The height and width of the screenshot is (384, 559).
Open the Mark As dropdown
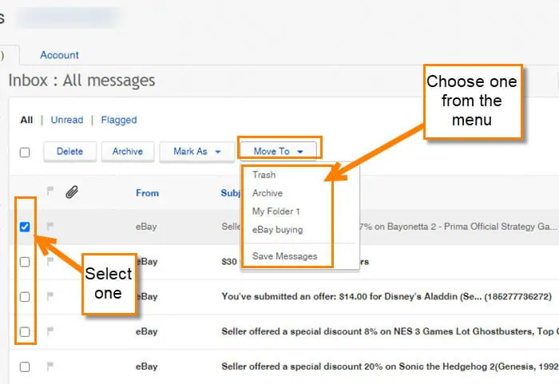coord(196,152)
